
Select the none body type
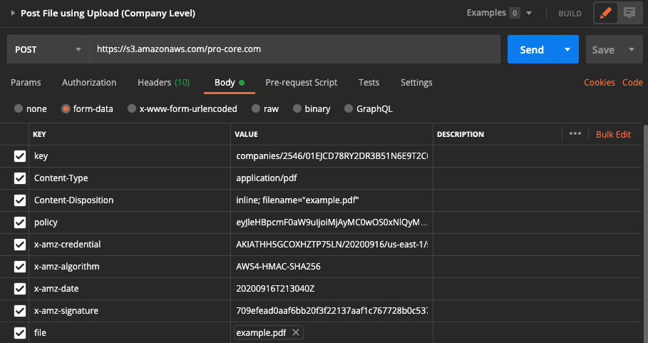(x=19, y=108)
